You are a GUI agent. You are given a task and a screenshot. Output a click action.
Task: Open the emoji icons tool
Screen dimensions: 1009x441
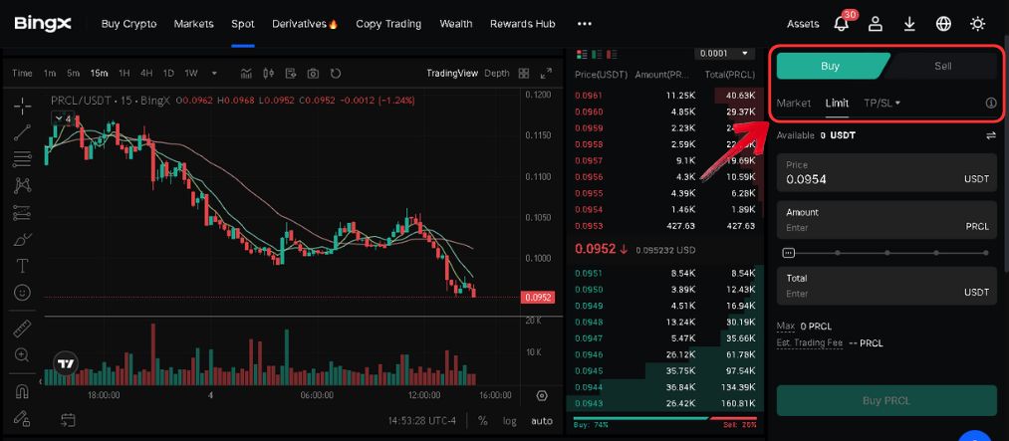pyautogui.click(x=23, y=293)
